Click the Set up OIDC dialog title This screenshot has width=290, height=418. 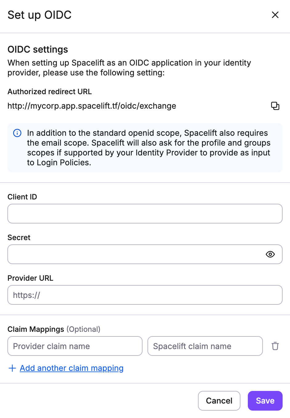(x=39, y=15)
